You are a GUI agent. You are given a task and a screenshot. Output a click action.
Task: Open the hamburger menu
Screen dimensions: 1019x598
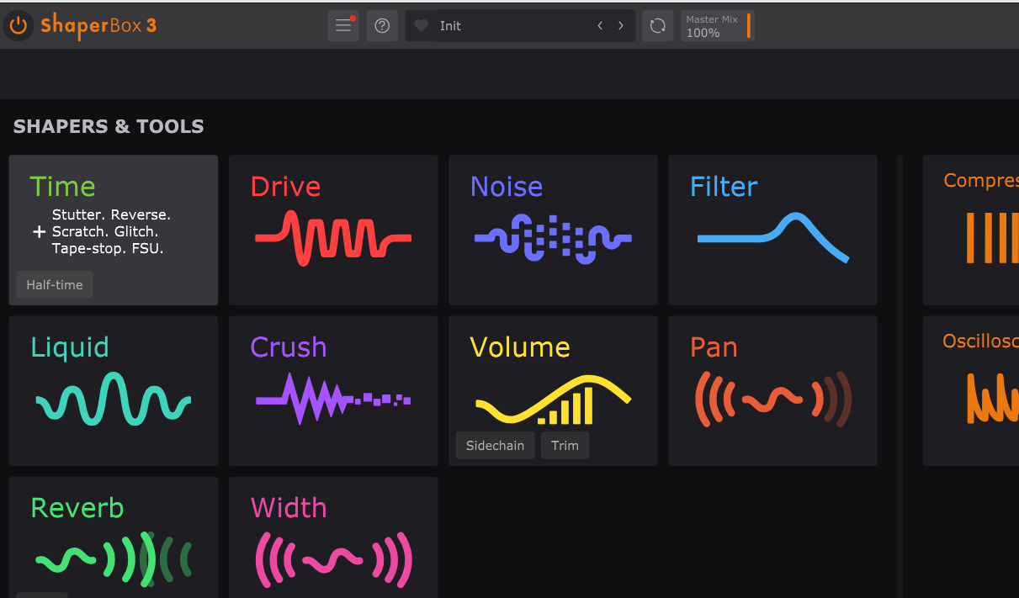click(x=343, y=26)
